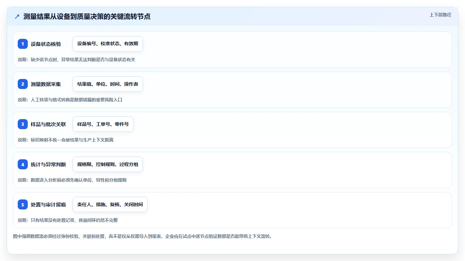Select the 统计与异常判断 step label
The height and width of the screenshot is (261, 465).
pos(48,164)
